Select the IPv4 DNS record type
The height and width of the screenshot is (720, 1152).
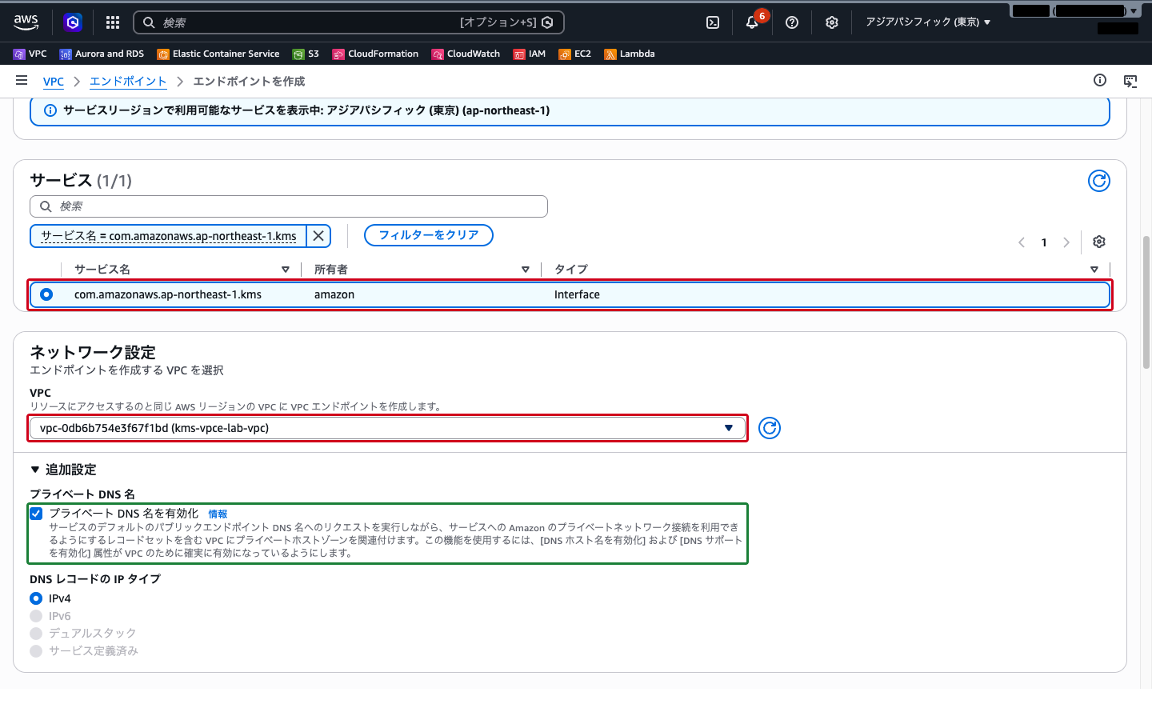coord(36,598)
